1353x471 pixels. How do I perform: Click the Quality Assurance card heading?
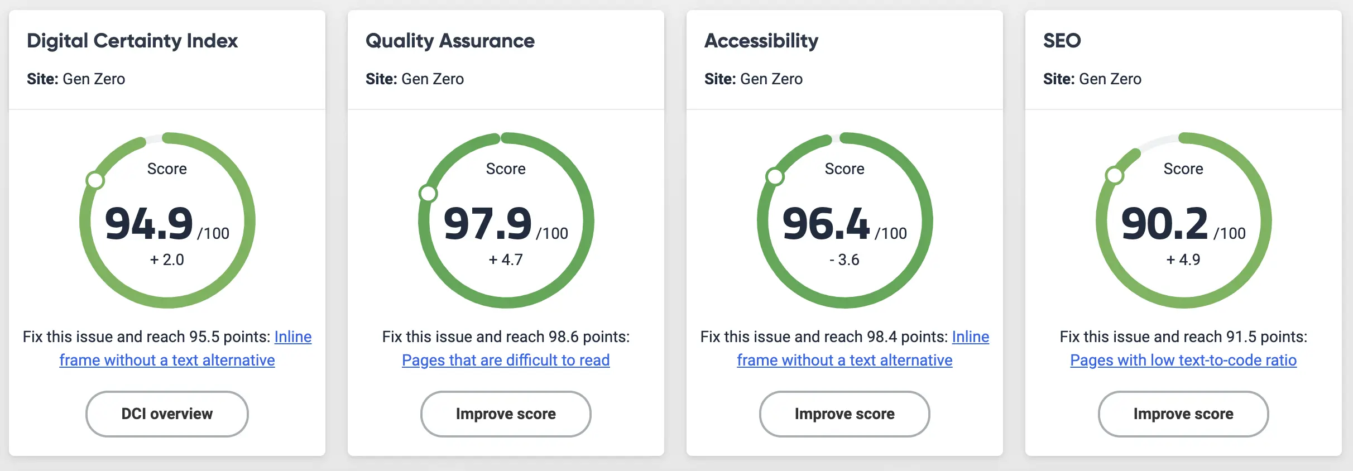point(450,41)
